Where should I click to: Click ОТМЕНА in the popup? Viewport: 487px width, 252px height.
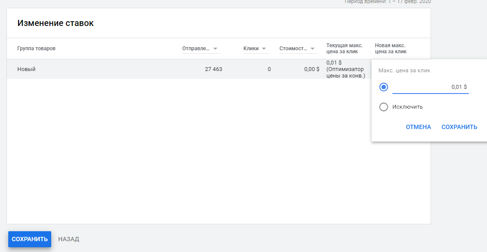pos(418,127)
